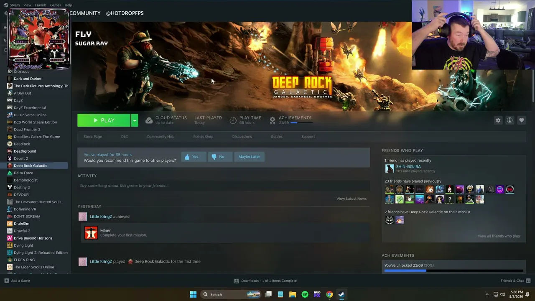Click the cloud status icon
This screenshot has width=535, height=301.
(149, 120)
